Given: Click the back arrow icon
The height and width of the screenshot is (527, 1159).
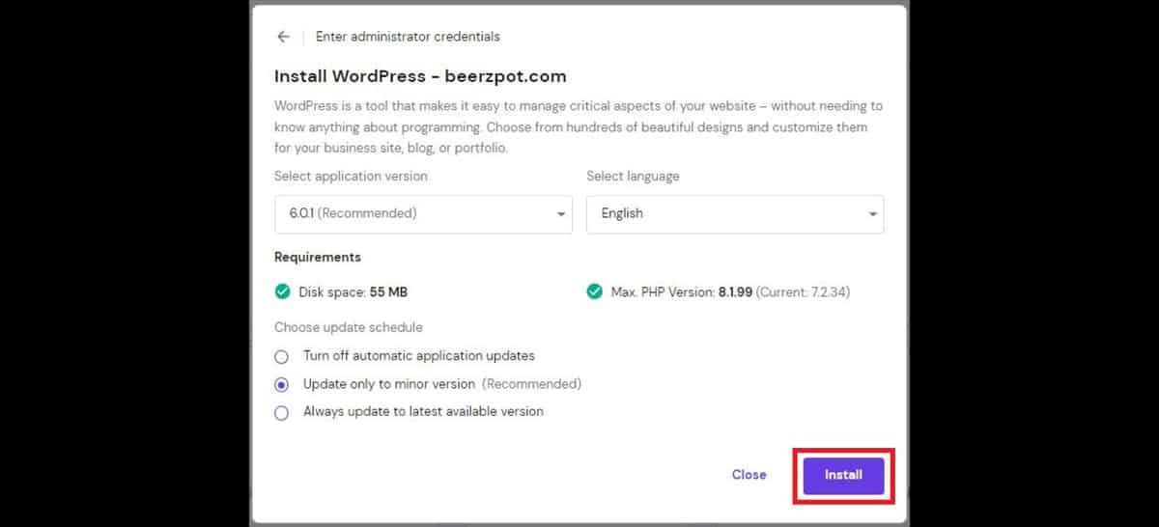Looking at the screenshot, I should [x=283, y=37].
